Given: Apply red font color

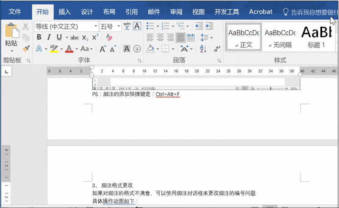Looking at the screenshot, I should [69, 48].
